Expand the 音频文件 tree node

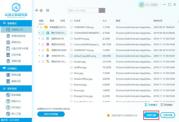[x=39, y=44]
